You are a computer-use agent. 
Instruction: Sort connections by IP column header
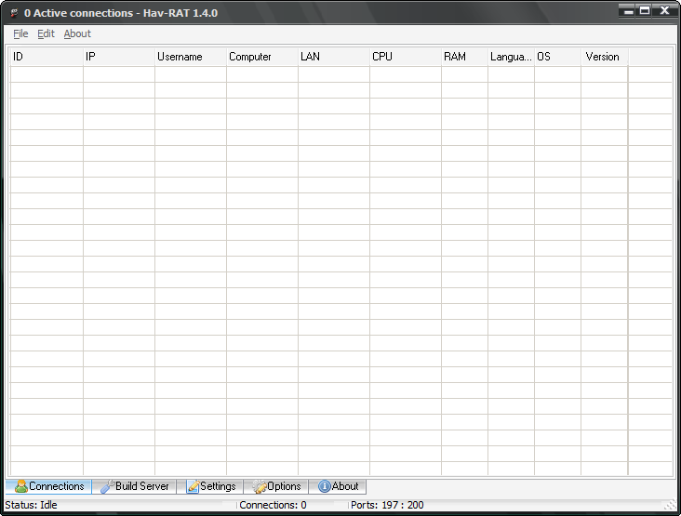coord(118,57)
